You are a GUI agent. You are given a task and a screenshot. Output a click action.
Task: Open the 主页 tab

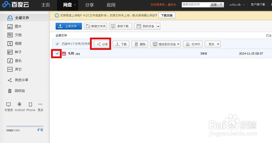click(x=46, y=5)
